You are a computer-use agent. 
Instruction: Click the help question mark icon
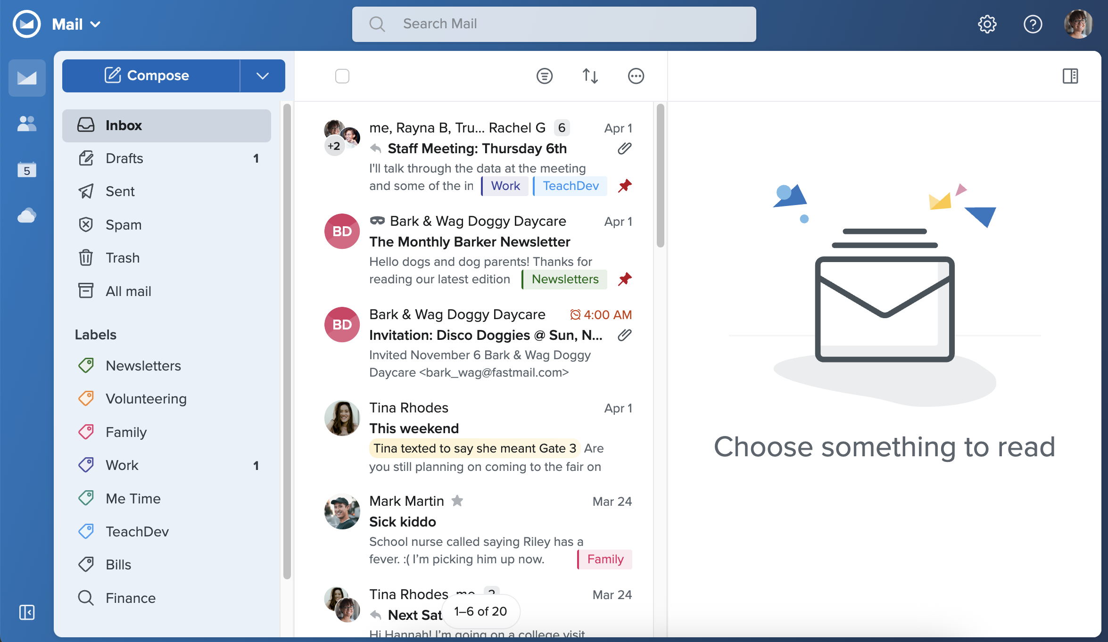tap(1033, 24)
